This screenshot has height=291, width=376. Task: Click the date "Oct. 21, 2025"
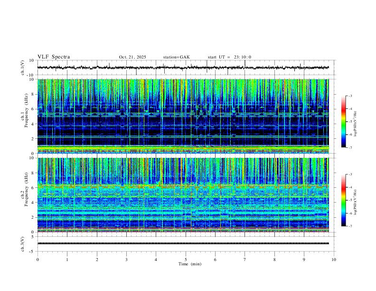click(132, 57)
